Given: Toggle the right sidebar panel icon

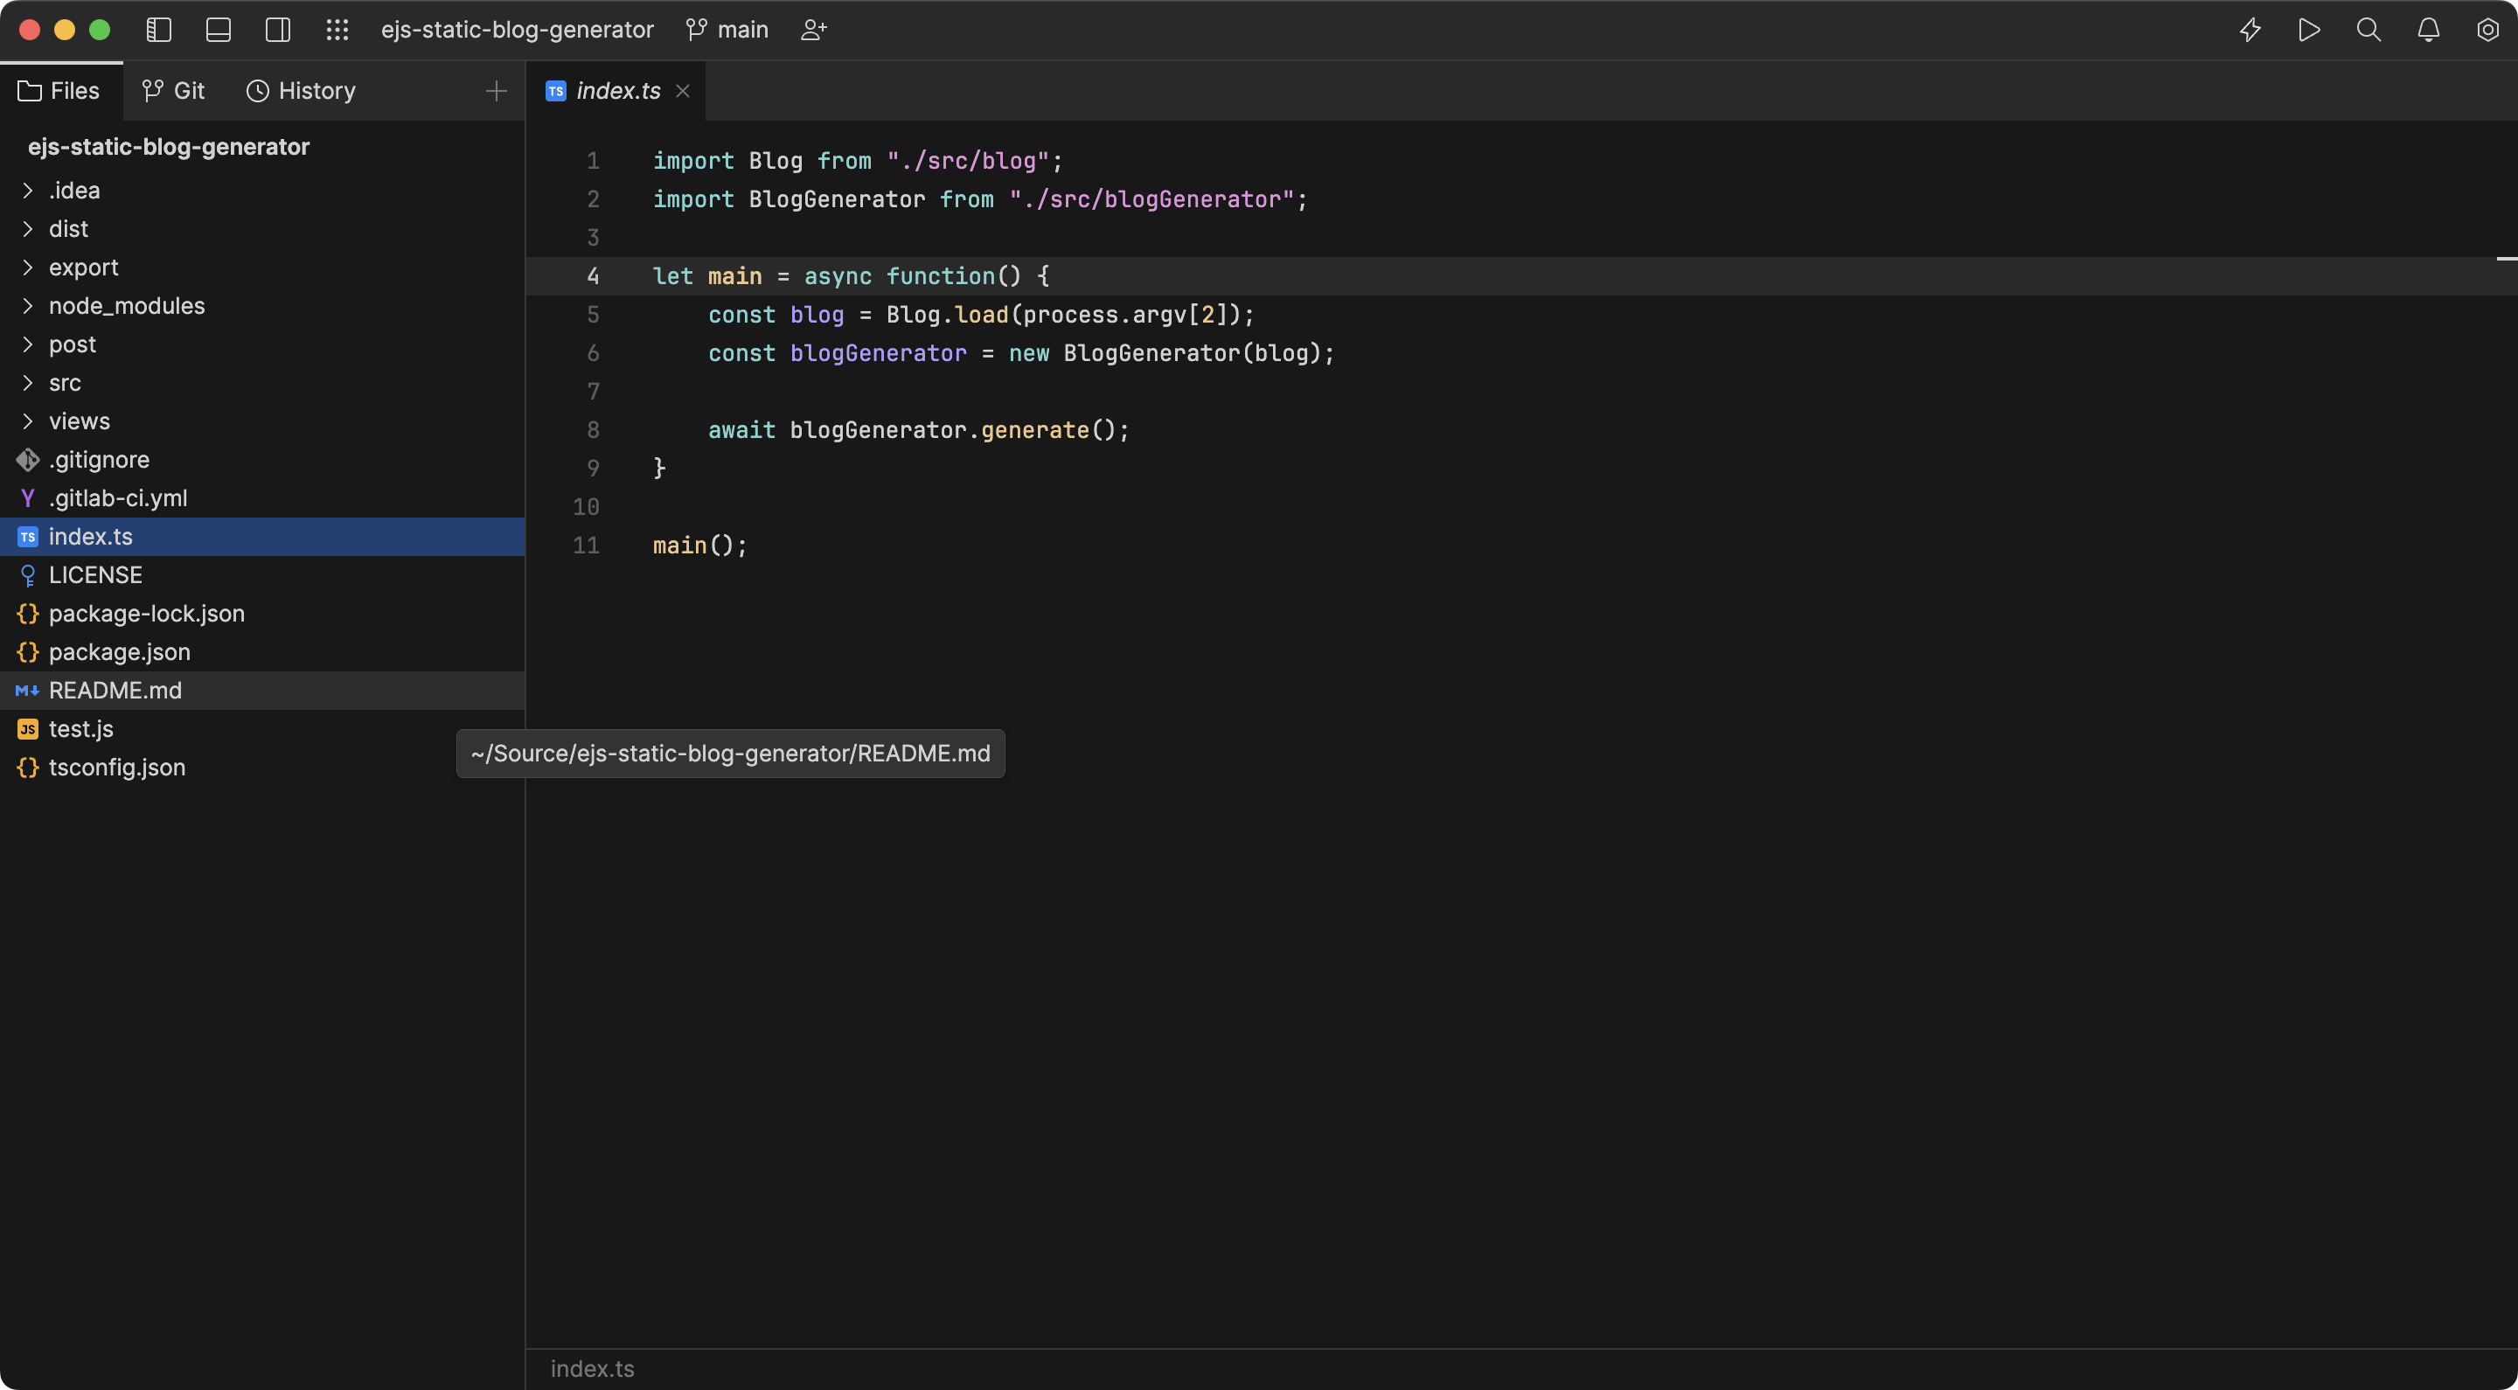Looking at the screenshot, I should (x=278, y=31).
